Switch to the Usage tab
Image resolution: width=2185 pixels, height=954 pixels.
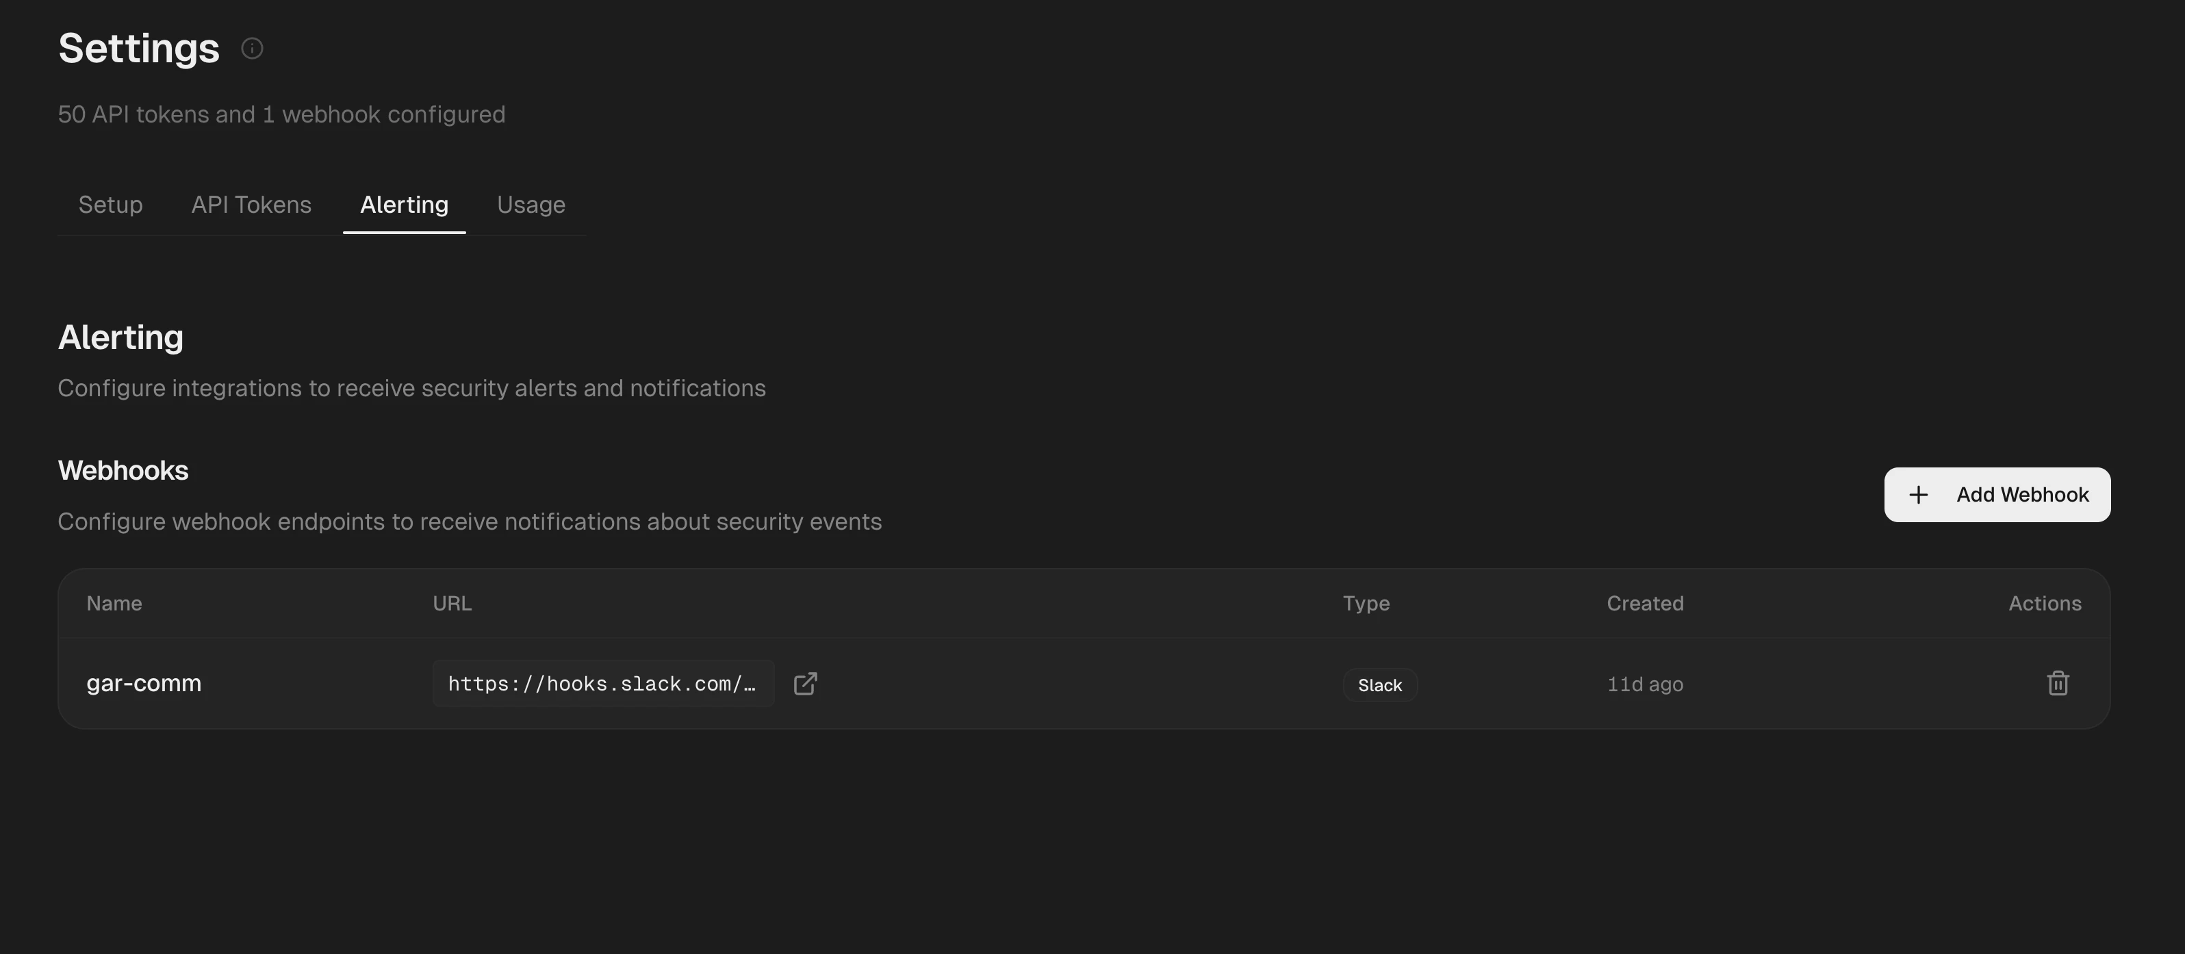click(530, 205)
